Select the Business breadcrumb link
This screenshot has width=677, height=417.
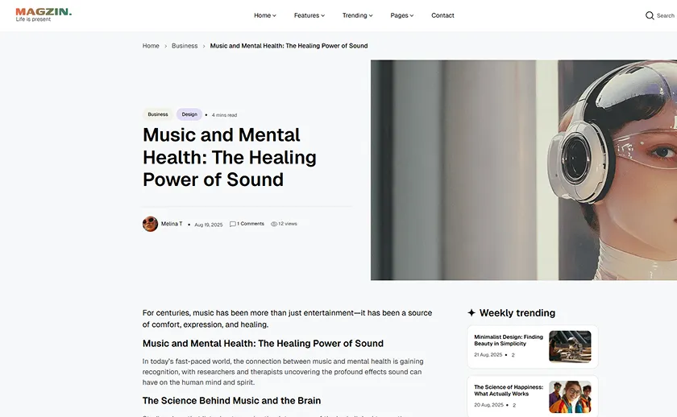(185, 46)
